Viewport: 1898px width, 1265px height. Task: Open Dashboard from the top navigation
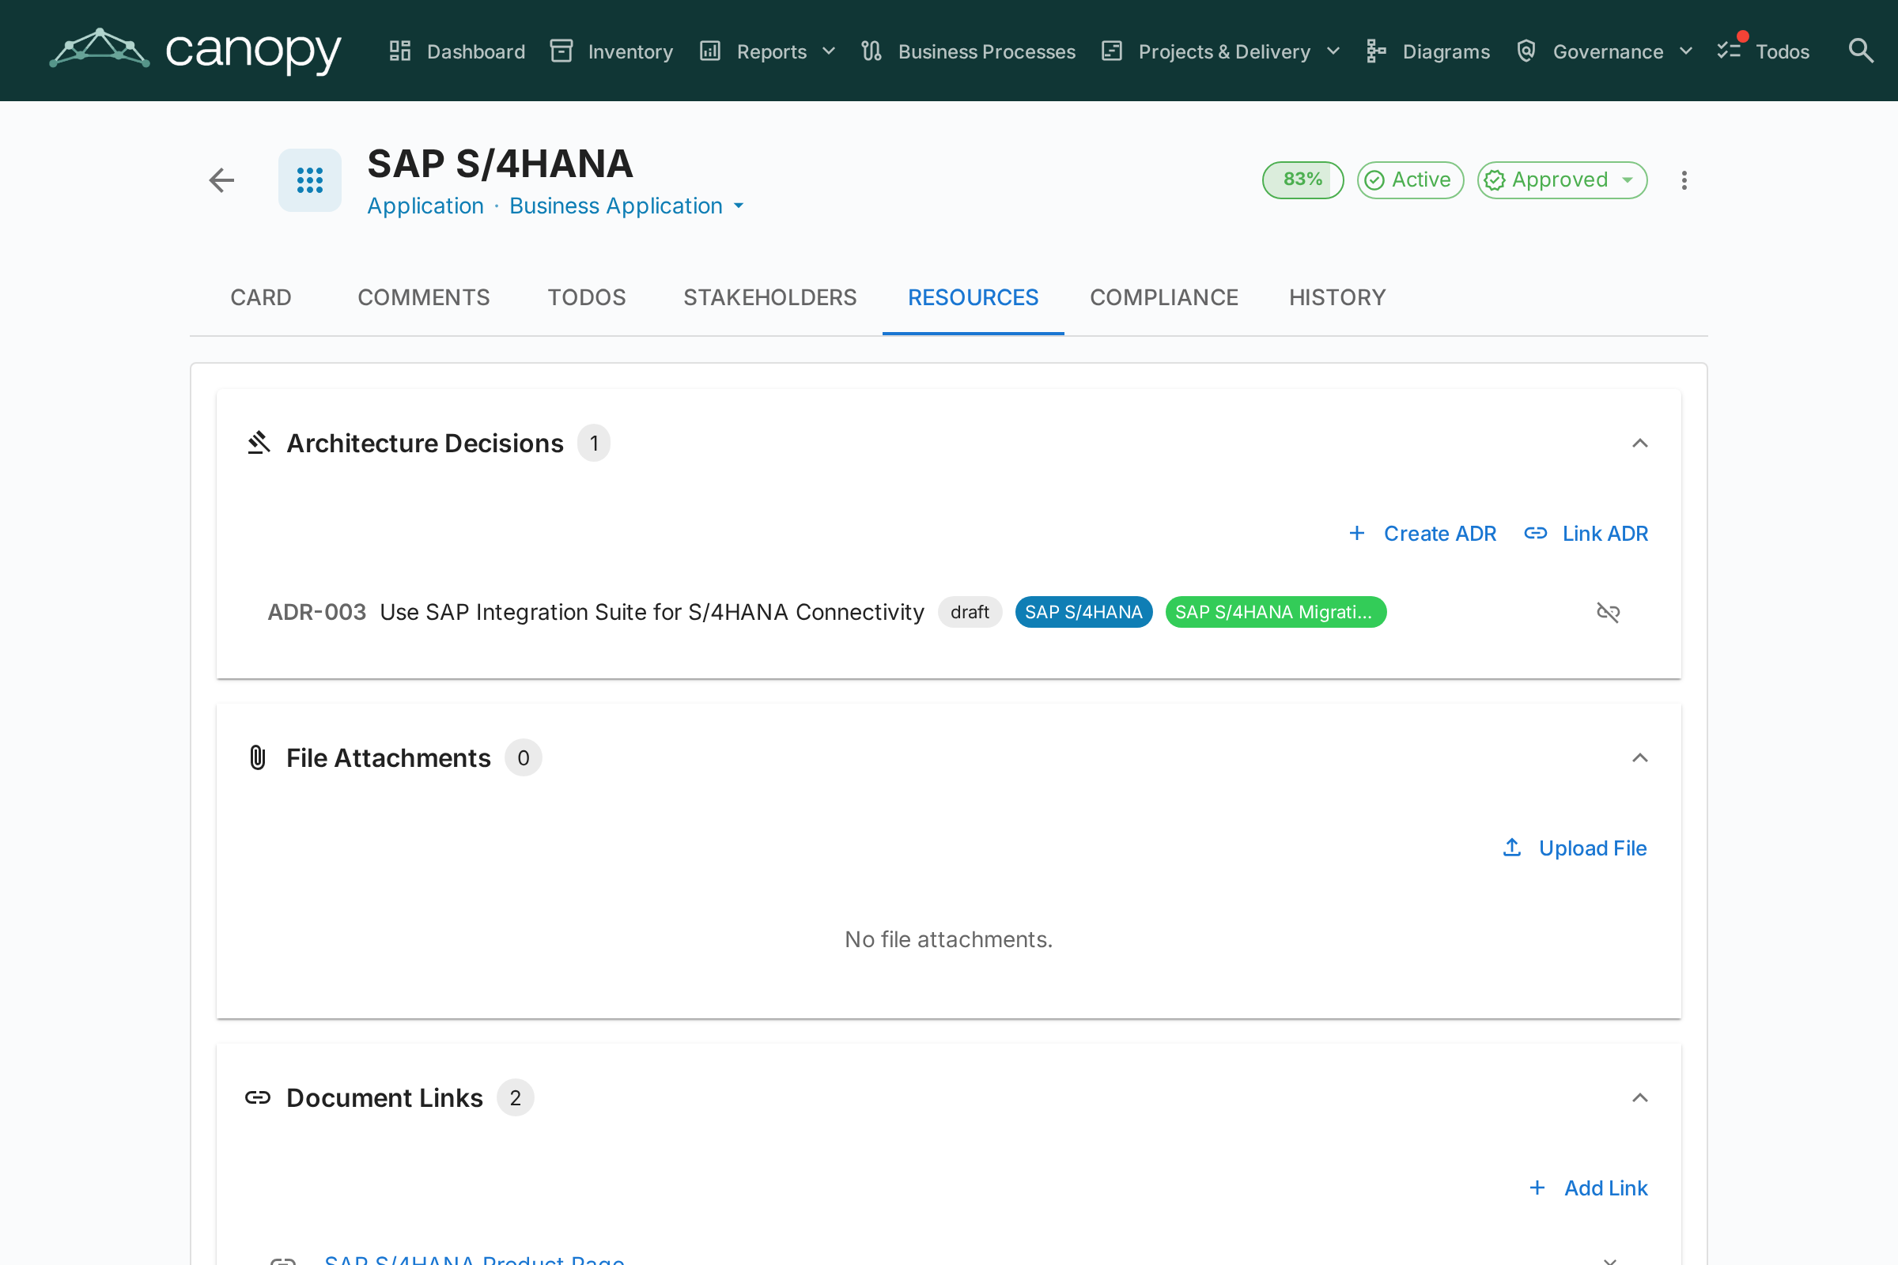[x=457, y=51]
